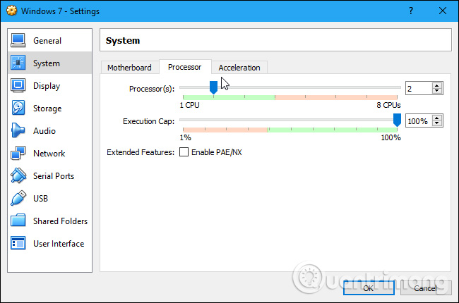Close the Settings dialog window
The image size is (459, 303).
443,11
